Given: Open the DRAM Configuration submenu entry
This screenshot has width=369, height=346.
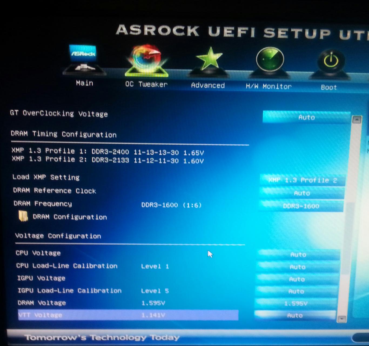Looking at the screenshot, I should (x=70, y=217).
